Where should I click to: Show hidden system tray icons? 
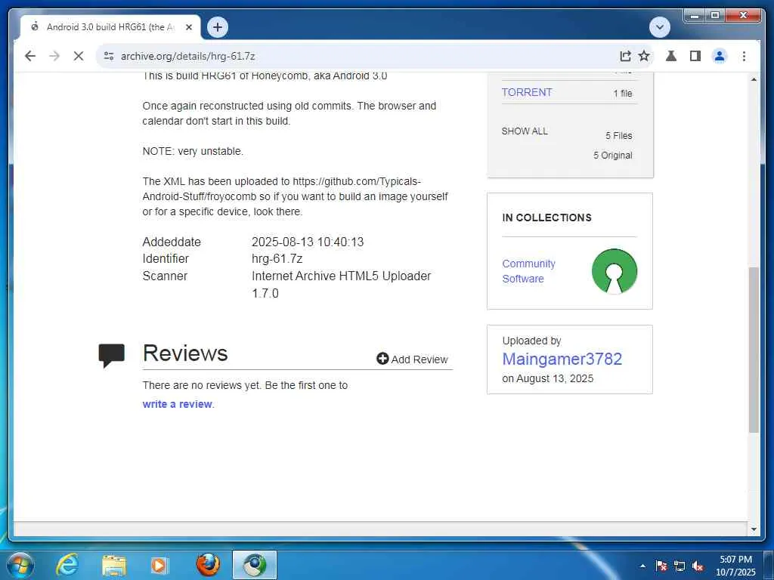[642, 566]
